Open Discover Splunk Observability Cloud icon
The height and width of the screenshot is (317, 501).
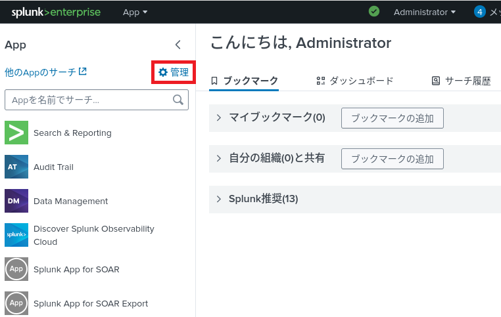[16, 235]
